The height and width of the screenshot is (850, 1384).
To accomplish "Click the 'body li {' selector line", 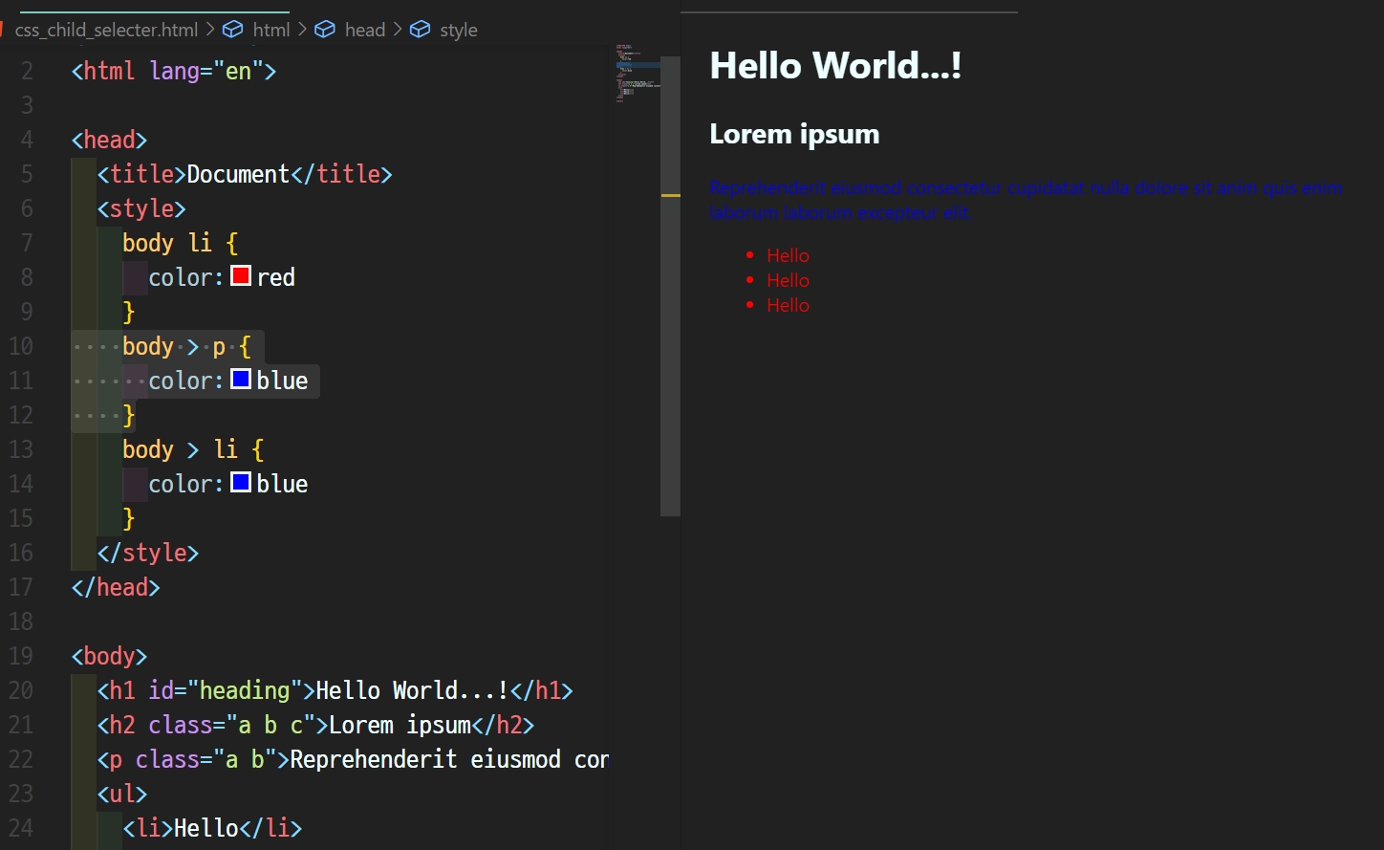I will [180, 243].
